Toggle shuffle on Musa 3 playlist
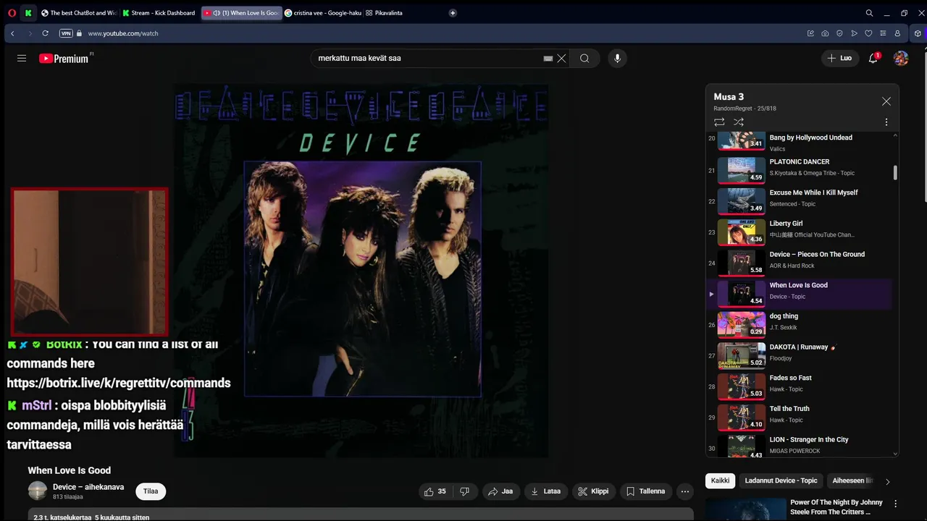The width and height of the screenshot is (927, 521). (x=739, y=122)
